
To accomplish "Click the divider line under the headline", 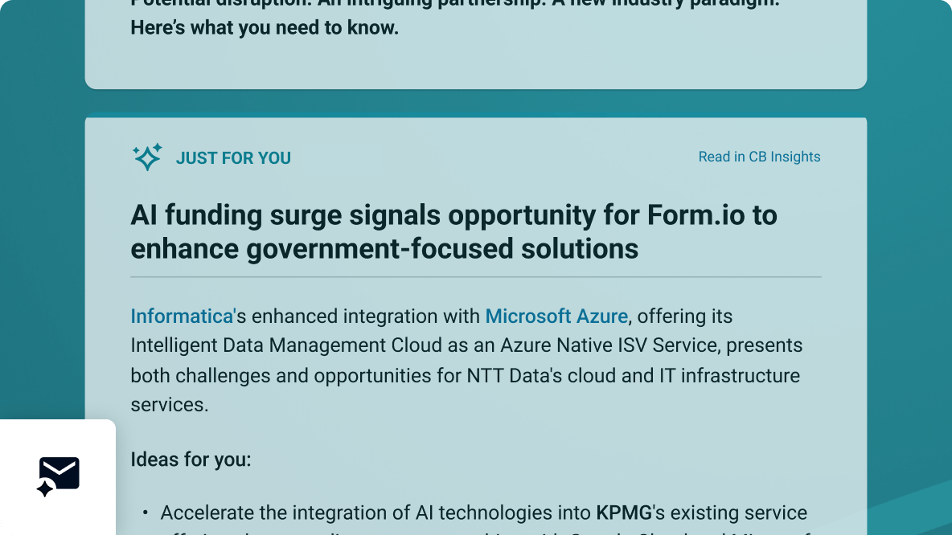I will click(475, 276).
